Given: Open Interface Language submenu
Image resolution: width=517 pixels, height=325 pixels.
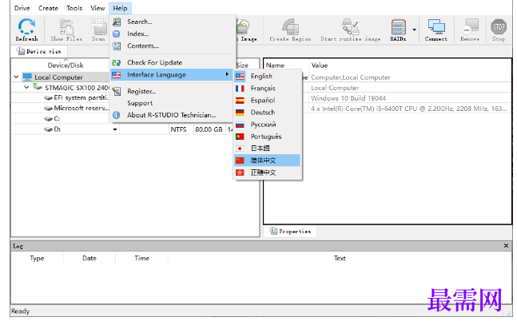Looking at the screenshot, I should pos(173,75).
